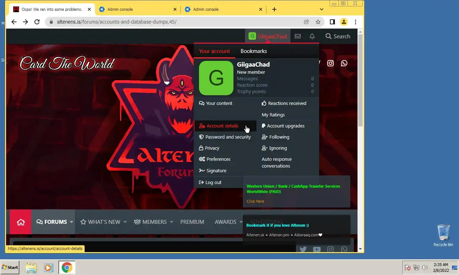Screen dimensions: 459x275
Task: Open Password and security settings
Action: 225,137
